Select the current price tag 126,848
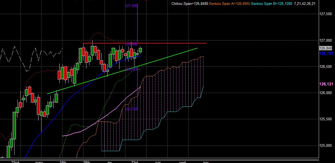Screen dimensions: 335x163 click(326, 48)
